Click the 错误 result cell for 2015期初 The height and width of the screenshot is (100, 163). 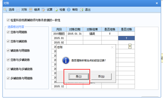92,34
